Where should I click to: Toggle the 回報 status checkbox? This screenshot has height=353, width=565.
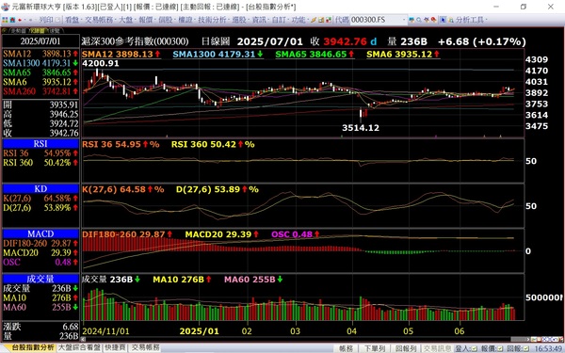[526, 348]
